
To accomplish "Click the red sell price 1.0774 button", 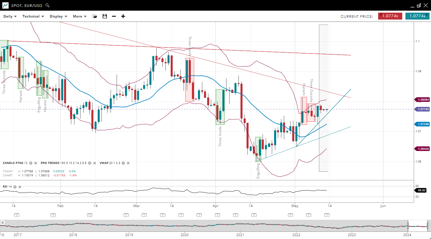I will [390, 16].
